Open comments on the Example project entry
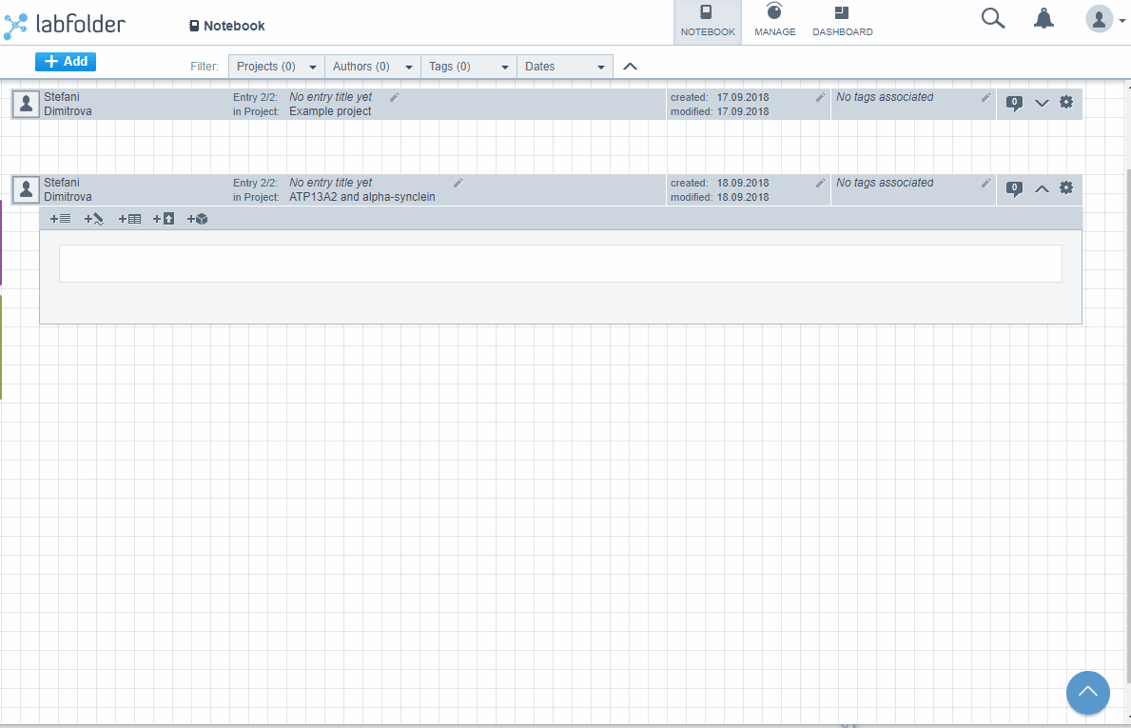The height and width of the screenshot is (728, 1131). click(x=1014, y=104)
